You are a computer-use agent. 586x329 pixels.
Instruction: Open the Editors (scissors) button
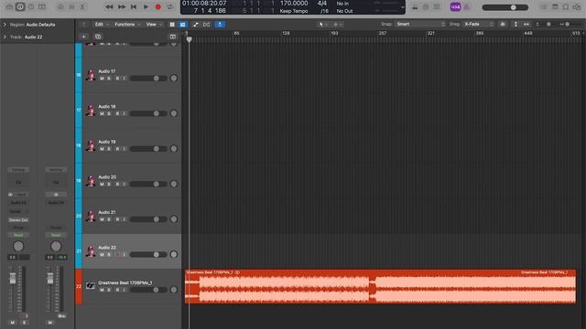pos(82,6)
